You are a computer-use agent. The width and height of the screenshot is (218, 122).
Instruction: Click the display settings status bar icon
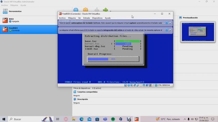pos(144,85)
